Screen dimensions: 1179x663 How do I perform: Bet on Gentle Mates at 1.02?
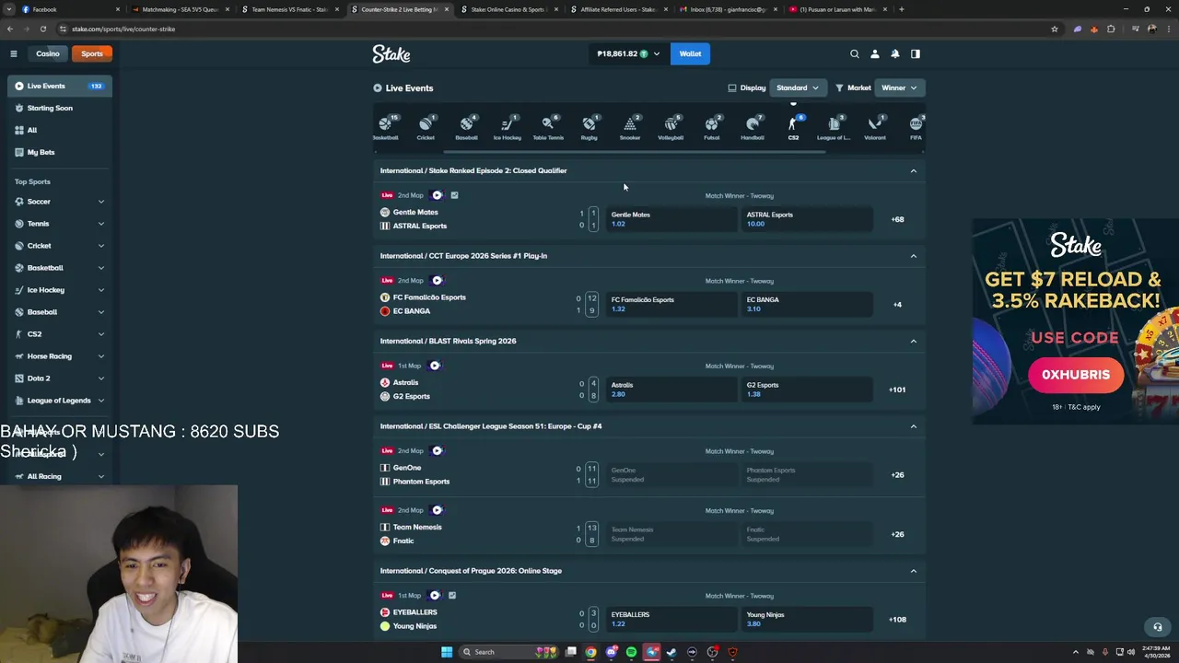coord(670,219)
